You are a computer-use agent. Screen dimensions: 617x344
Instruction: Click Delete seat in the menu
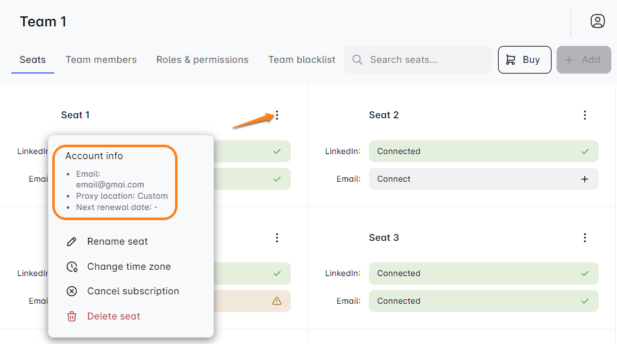click(x=113, y=316)
